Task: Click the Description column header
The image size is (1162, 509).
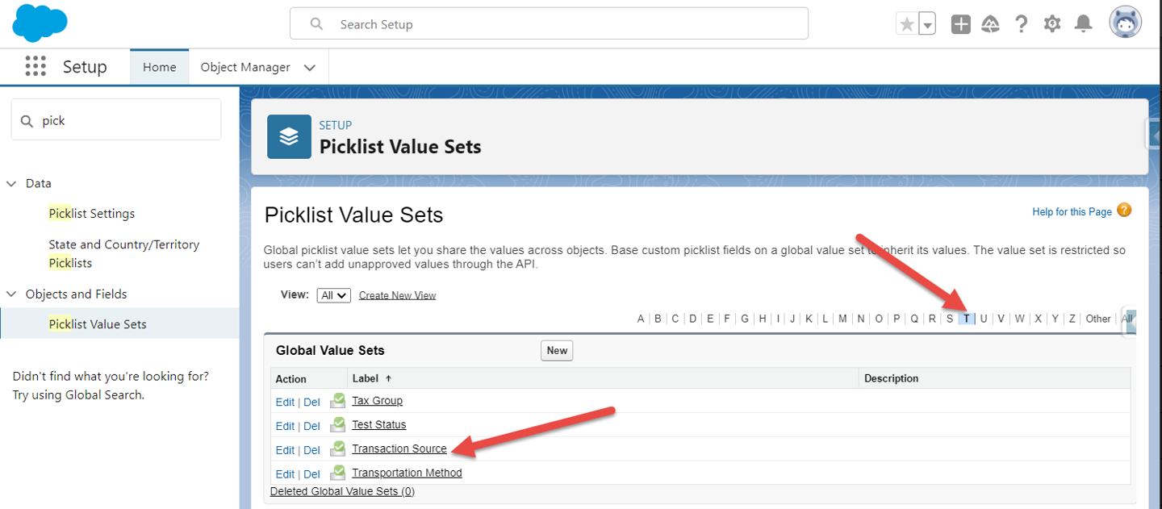Action: 891,378
